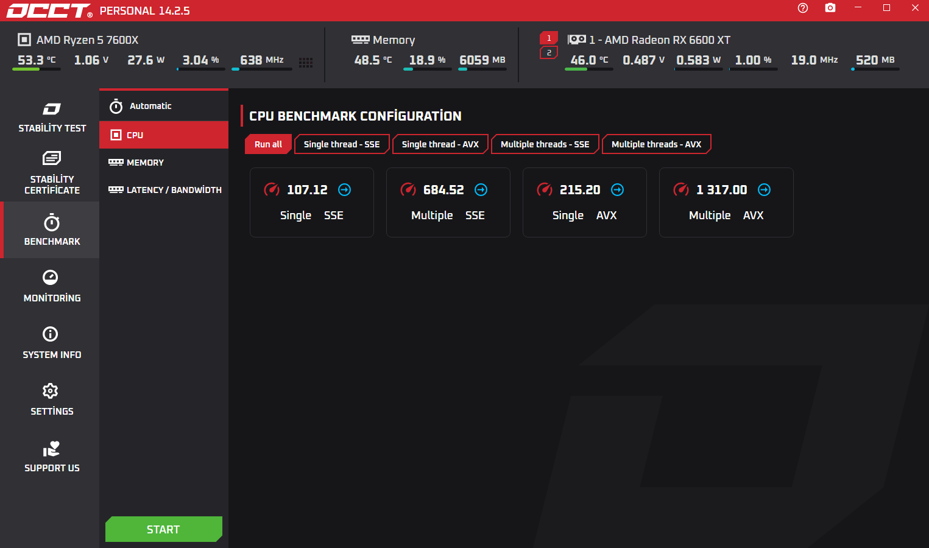Open the CPU core grid icon

point(306,62)
